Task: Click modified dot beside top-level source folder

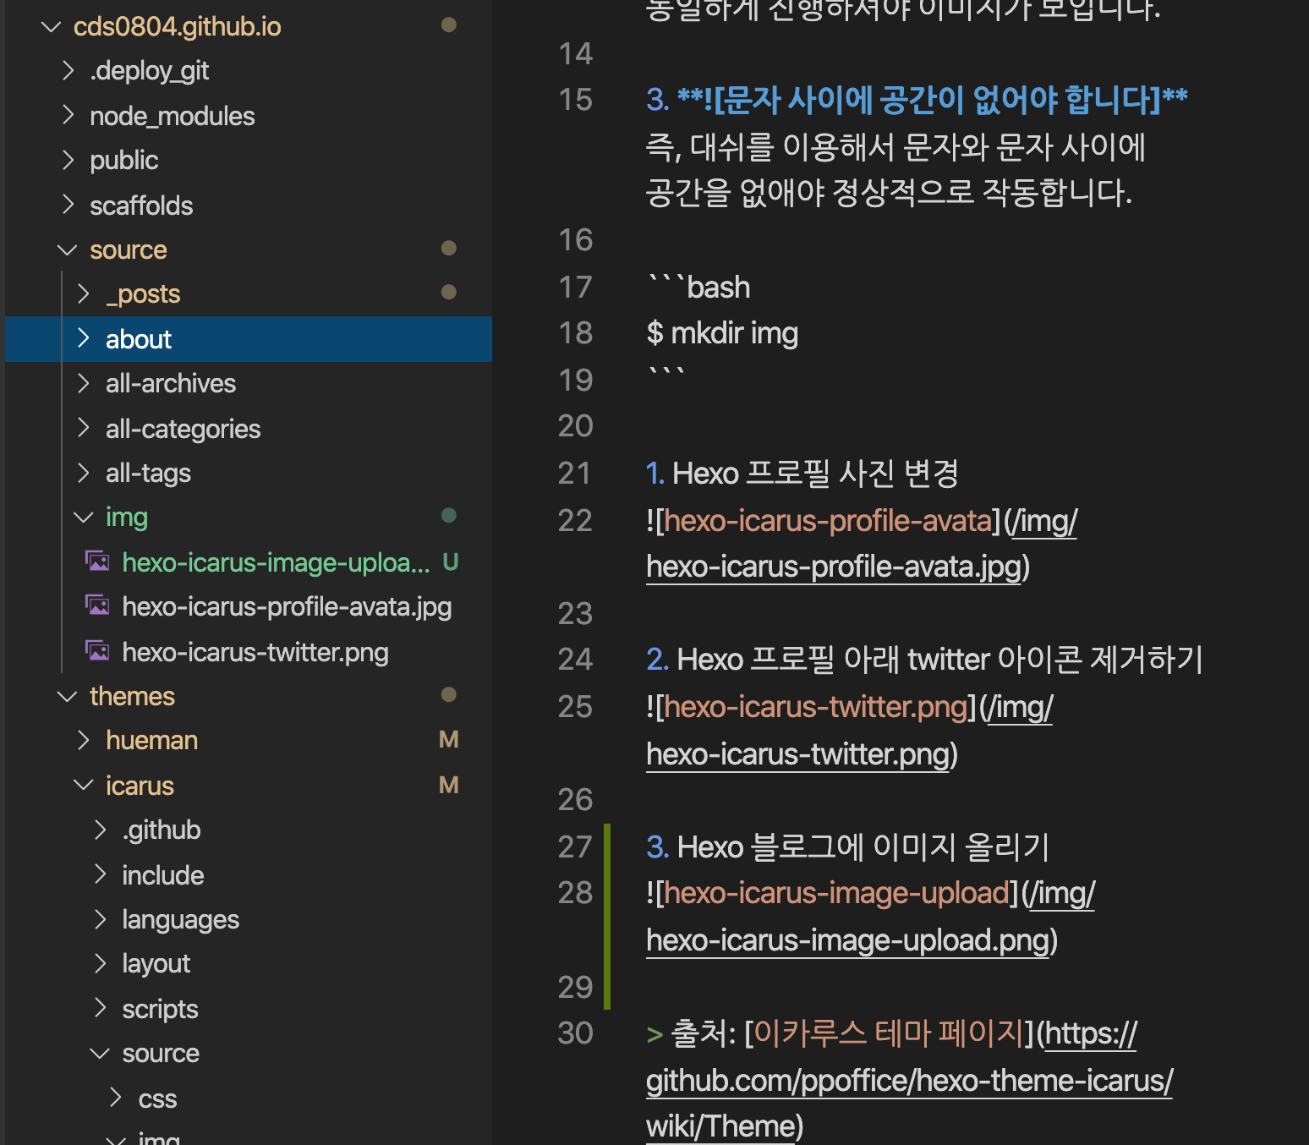Action: point(449,248)
